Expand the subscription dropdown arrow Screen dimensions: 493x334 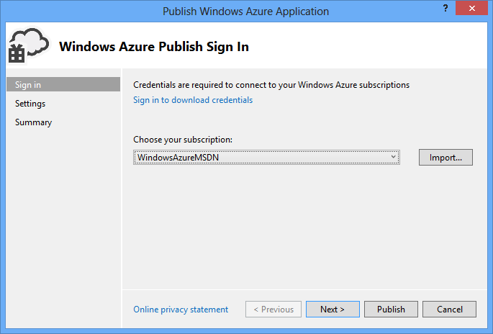[393, 157]
